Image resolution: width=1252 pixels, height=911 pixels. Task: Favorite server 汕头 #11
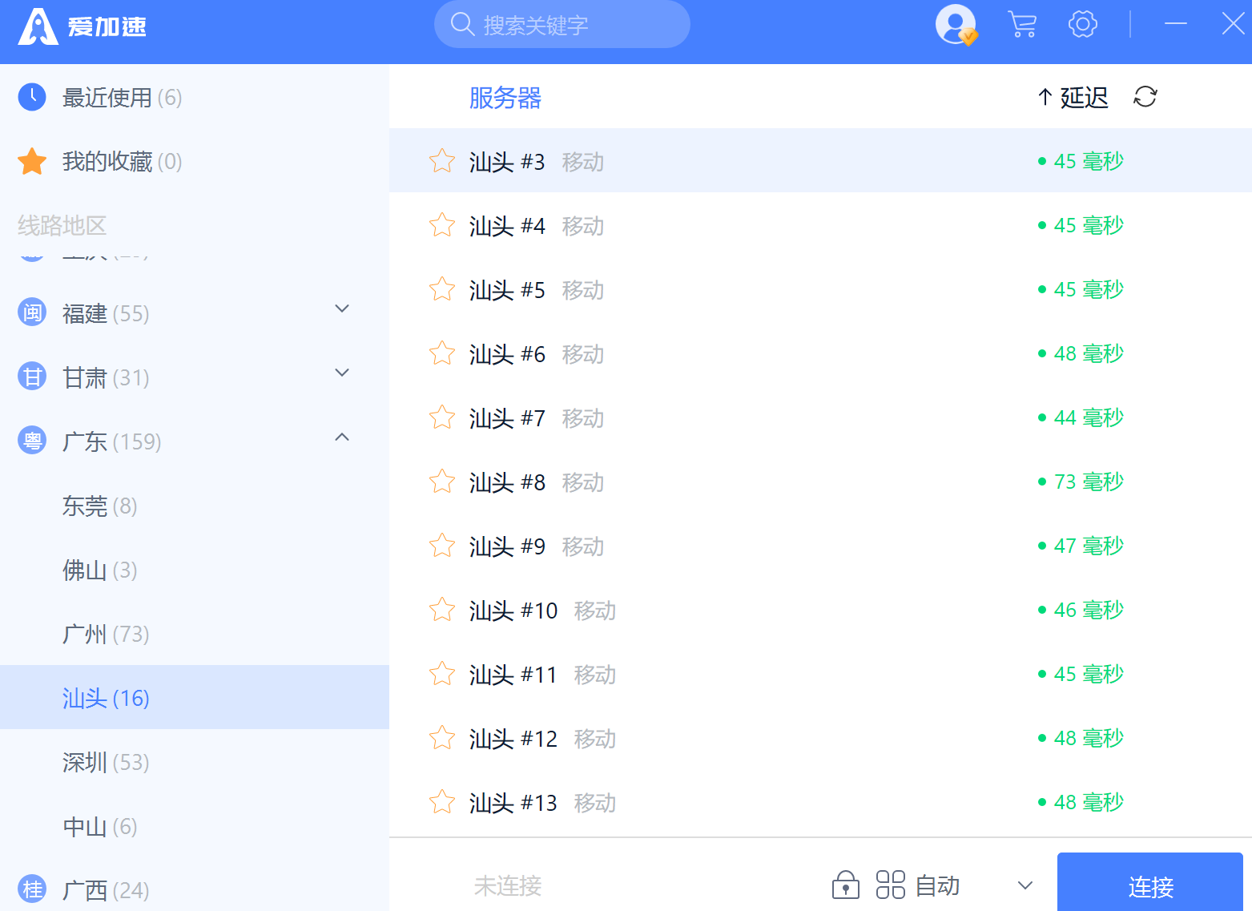(x=442, y=674)
